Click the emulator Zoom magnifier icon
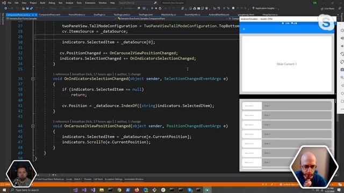This screenshot has width=344, height=193. [342, 77]
